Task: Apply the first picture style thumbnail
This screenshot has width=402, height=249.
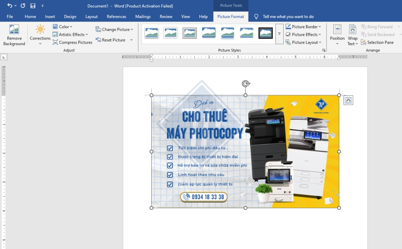Action: (152, 33)
